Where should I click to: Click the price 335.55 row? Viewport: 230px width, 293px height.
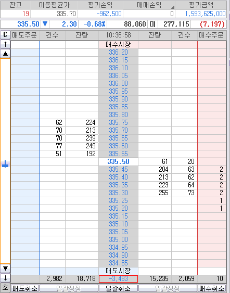(118, 154)
